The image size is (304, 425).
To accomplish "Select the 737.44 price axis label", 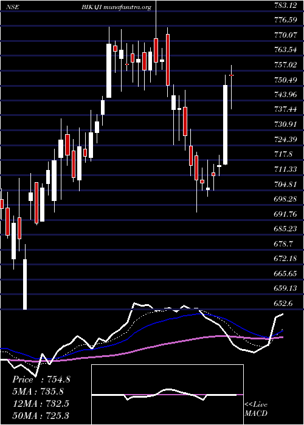I will [x=285, y=109].
